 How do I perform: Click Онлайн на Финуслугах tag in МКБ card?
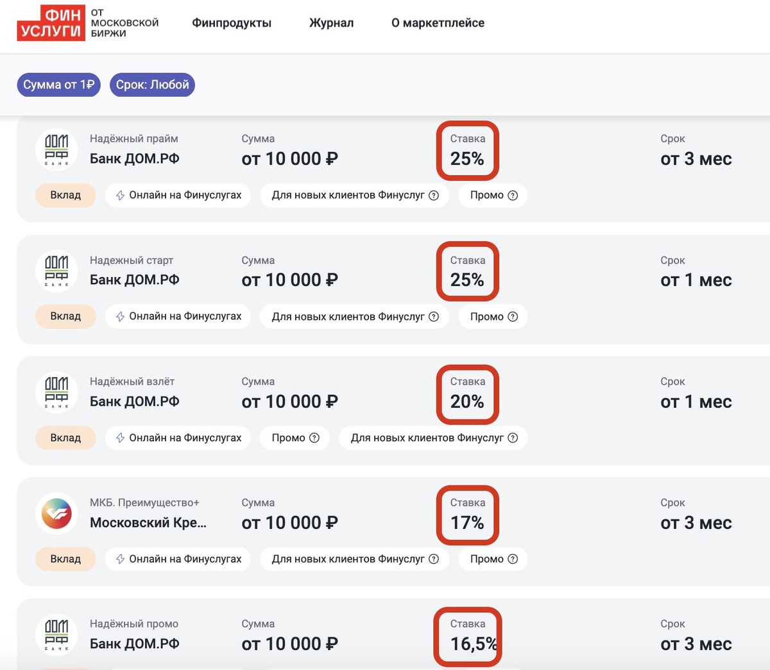click(178, 559)
